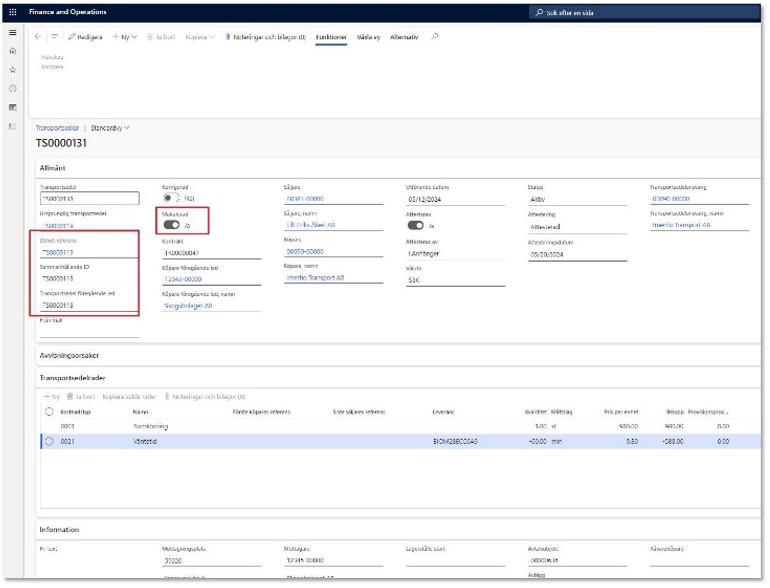Click Kopiera valda rader

[129, 397]
